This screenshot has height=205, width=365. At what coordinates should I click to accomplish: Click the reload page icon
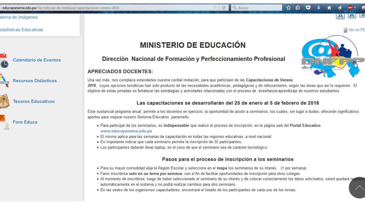pos(224,8)
